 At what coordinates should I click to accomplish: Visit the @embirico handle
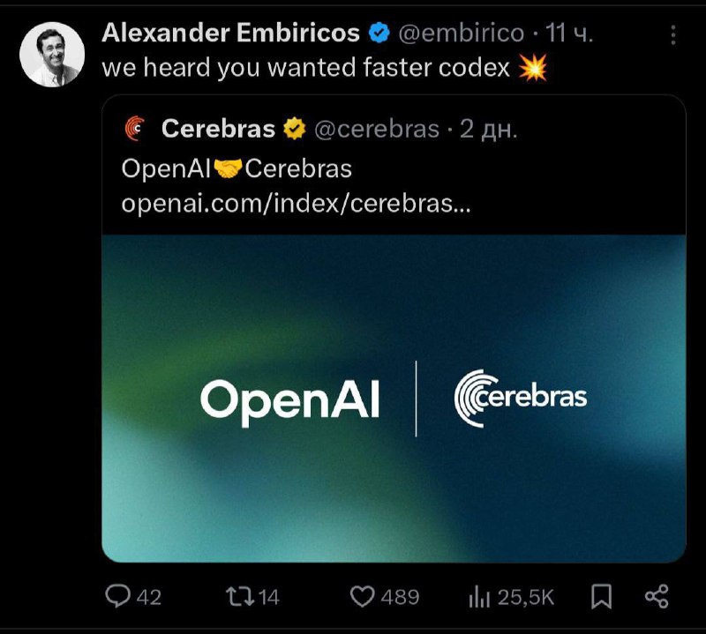click(x=461, y=34)
